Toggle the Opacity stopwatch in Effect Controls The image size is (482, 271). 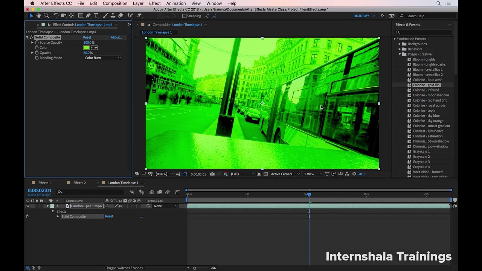click(x=37, y=53)
